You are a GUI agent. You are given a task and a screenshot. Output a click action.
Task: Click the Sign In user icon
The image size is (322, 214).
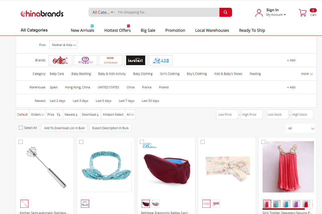click(x=259, y=13)
